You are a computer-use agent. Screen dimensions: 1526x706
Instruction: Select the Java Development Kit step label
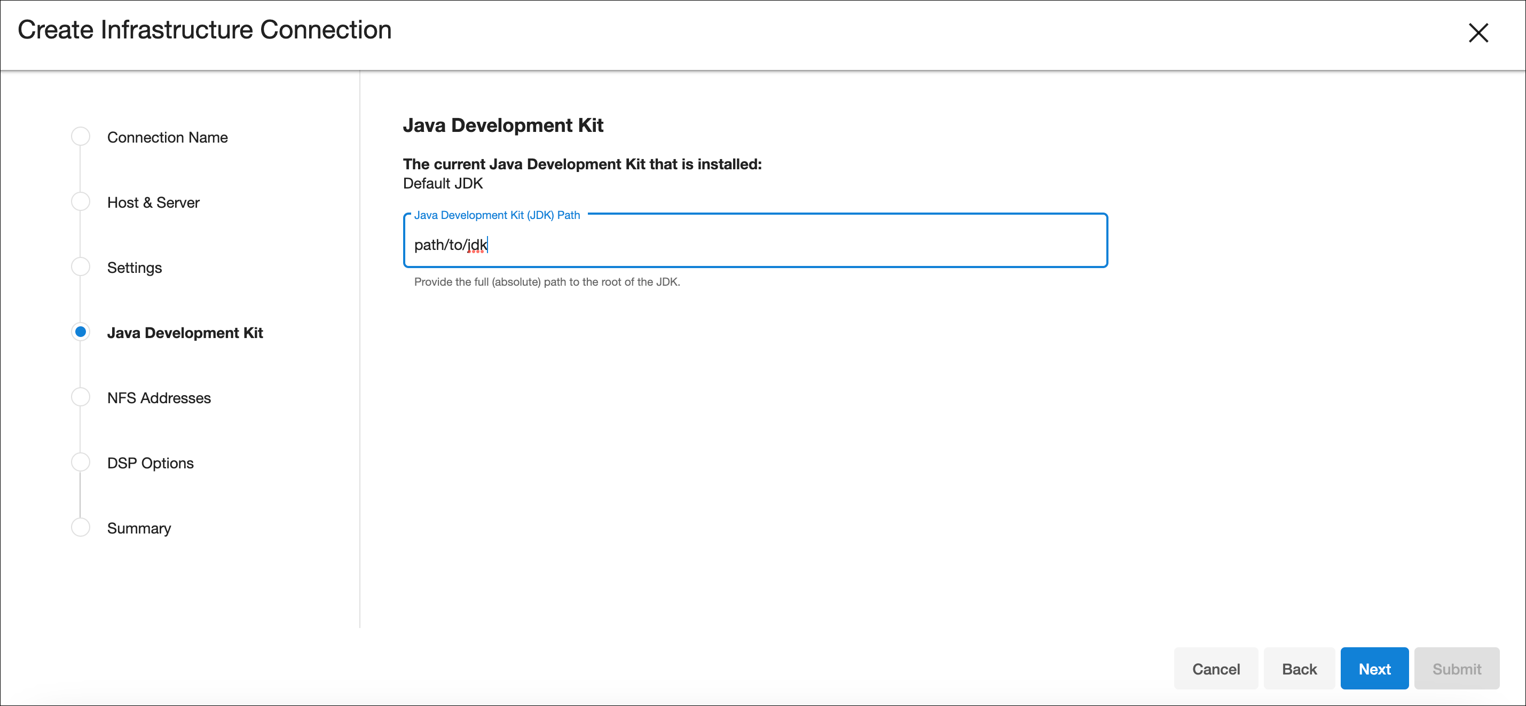185,333
